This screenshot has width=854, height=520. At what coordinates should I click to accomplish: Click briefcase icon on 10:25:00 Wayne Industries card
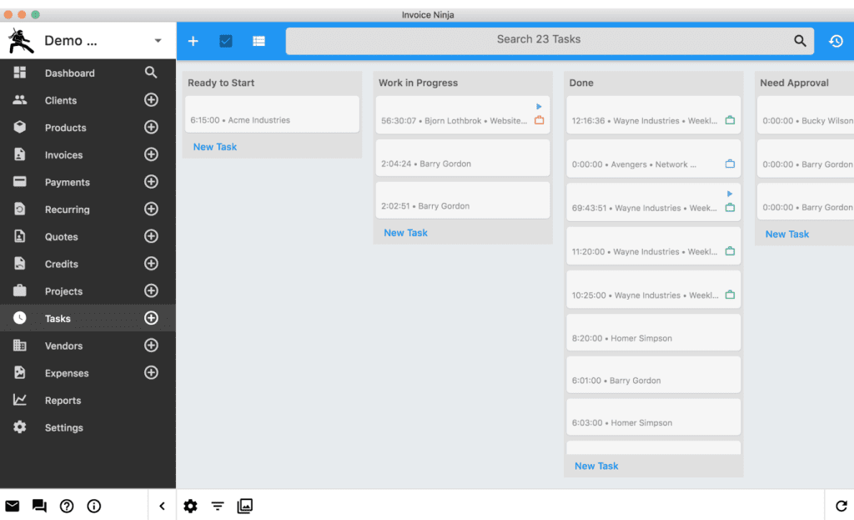(x=730, y=295)
